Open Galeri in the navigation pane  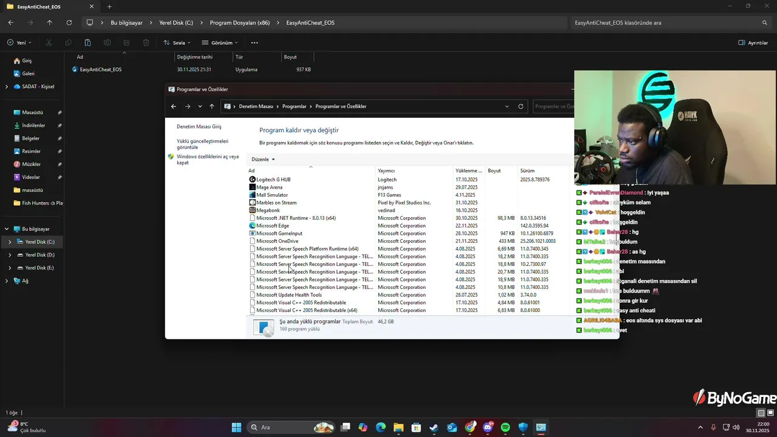28,73
